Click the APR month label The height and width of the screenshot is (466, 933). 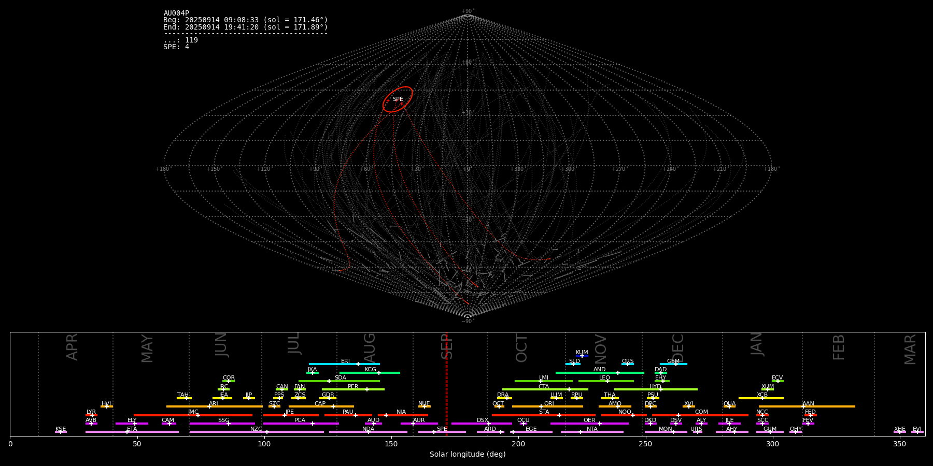click(72, 347)
